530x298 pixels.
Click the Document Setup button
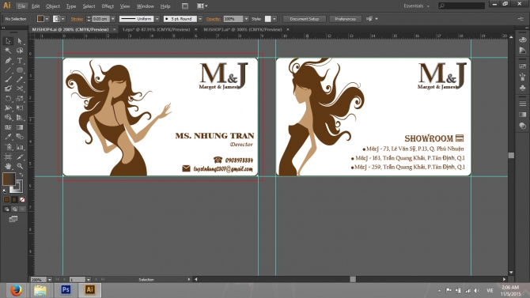(x=305, y=19)
